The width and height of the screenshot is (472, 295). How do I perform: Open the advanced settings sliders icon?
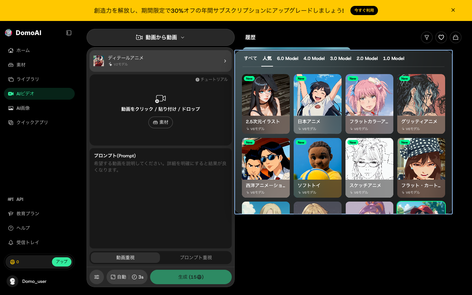coord(97,277)
